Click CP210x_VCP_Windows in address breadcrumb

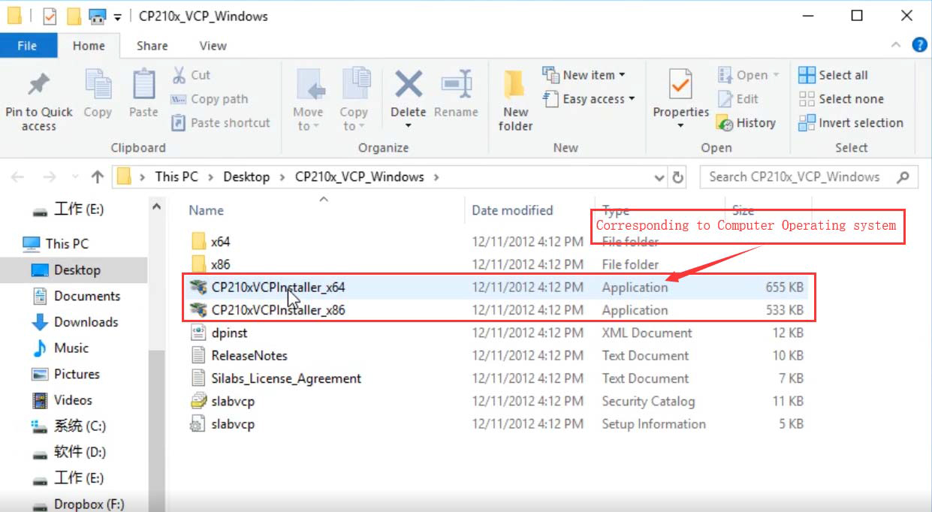click(x=360, y=177)
